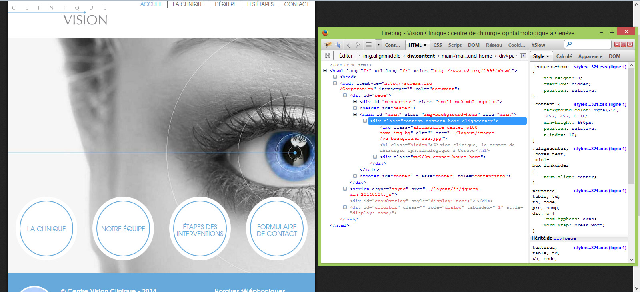Select img.alignmiddle in the breadcrumb path
Image resolution: width=640 pixels, height=292 pixels.
pos(382,56)
